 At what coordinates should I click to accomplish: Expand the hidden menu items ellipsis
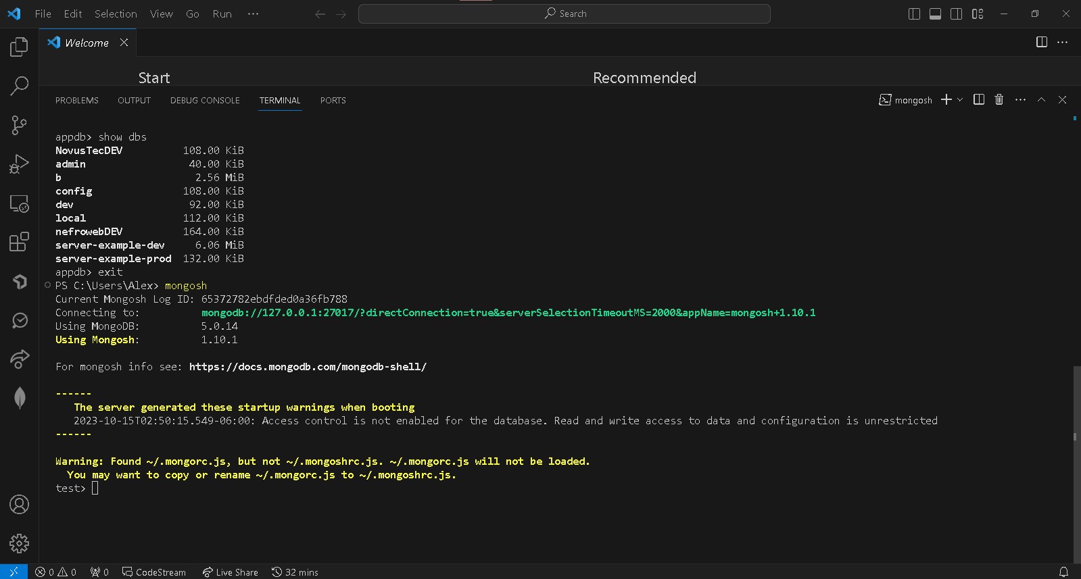253,14
